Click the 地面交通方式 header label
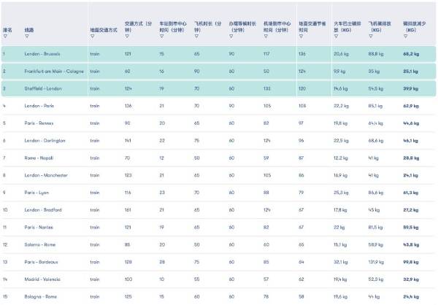The height and width of the screenshot is (305, 438). click(x=104, y=30)
